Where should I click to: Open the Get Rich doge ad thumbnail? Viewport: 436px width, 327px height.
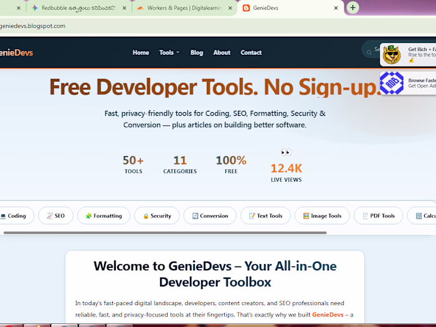392,55
